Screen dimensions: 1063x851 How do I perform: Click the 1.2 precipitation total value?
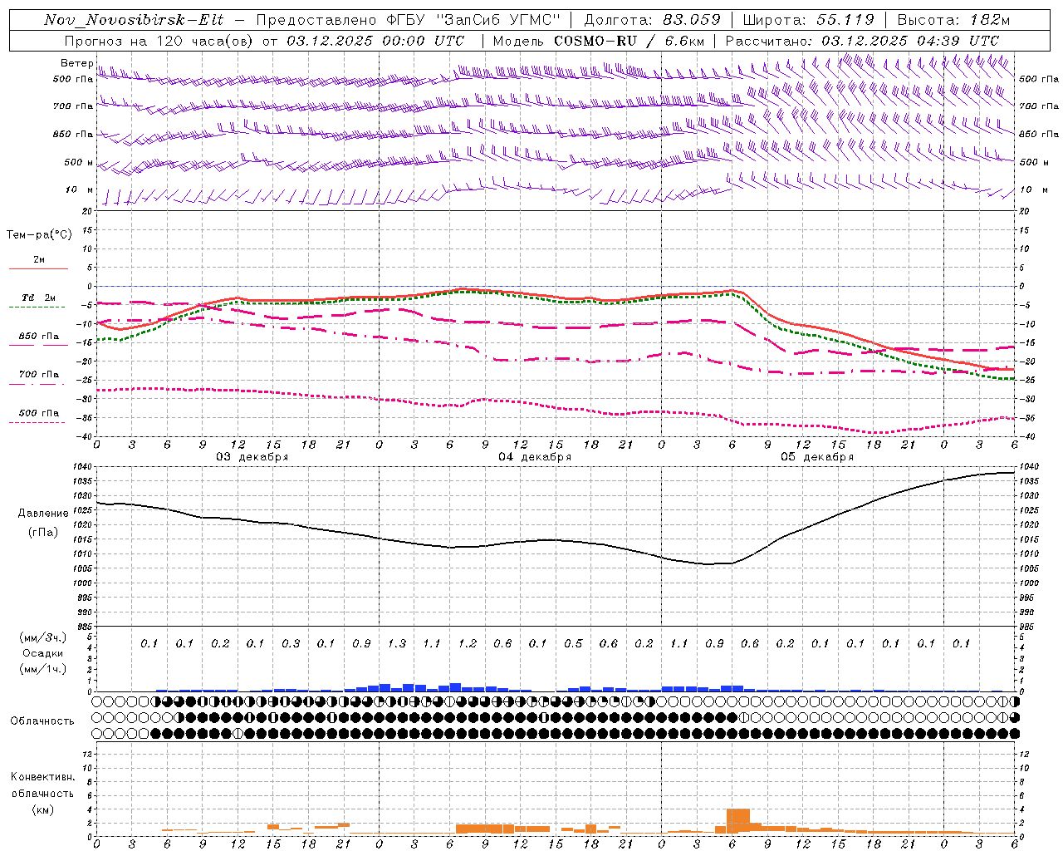(468, 644)
